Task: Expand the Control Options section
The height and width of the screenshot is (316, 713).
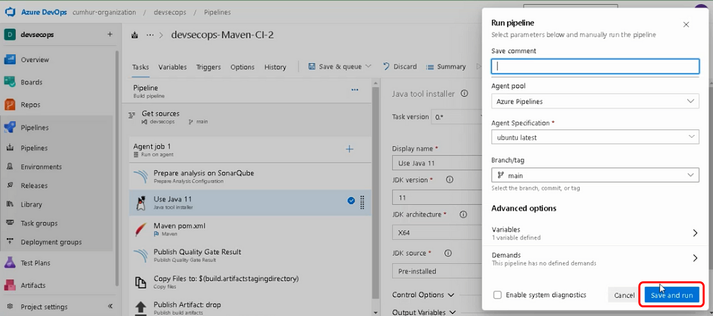Action: point(423,295)
